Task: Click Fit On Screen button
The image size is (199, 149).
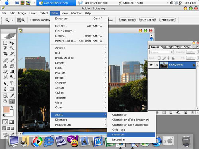Action: 147,20
